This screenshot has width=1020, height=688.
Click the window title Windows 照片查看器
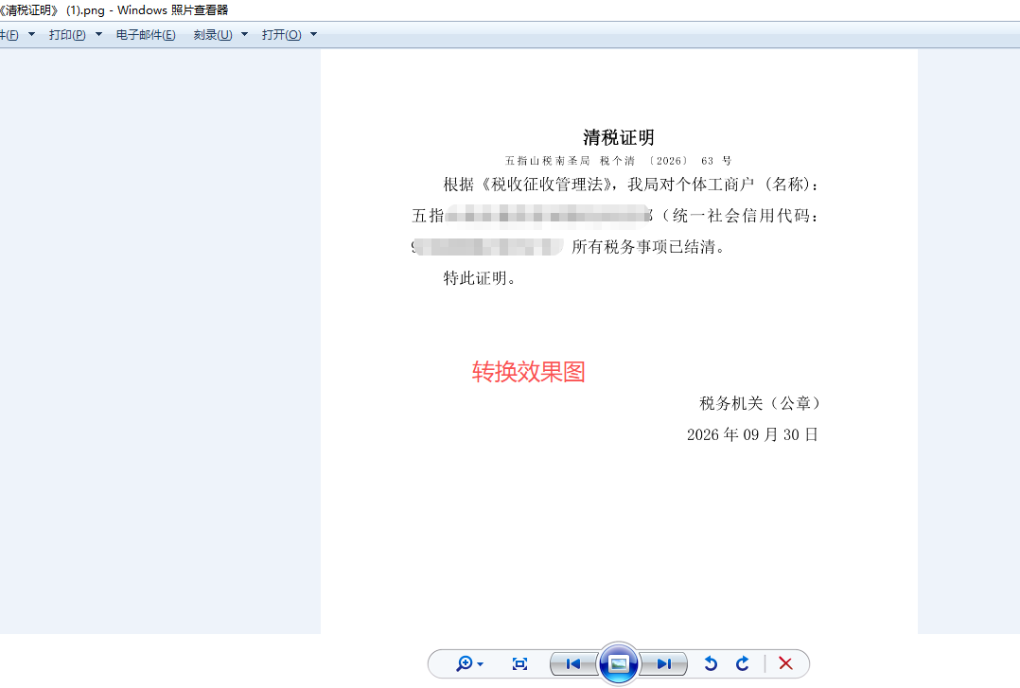173,10
